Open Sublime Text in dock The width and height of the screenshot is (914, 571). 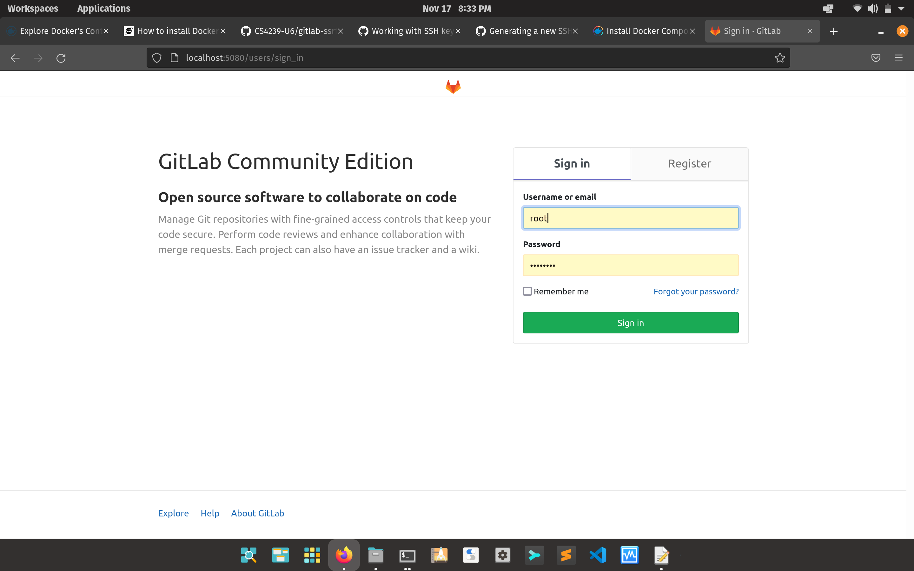566,555
